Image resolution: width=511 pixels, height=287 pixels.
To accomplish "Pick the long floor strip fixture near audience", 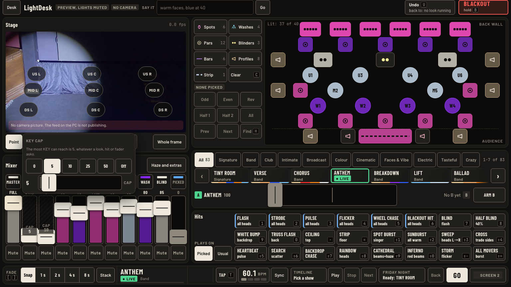I will pos(385,136).
